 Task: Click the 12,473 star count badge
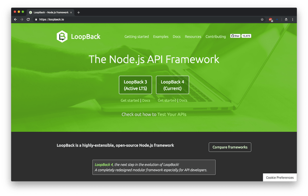(x=246, y=36)
